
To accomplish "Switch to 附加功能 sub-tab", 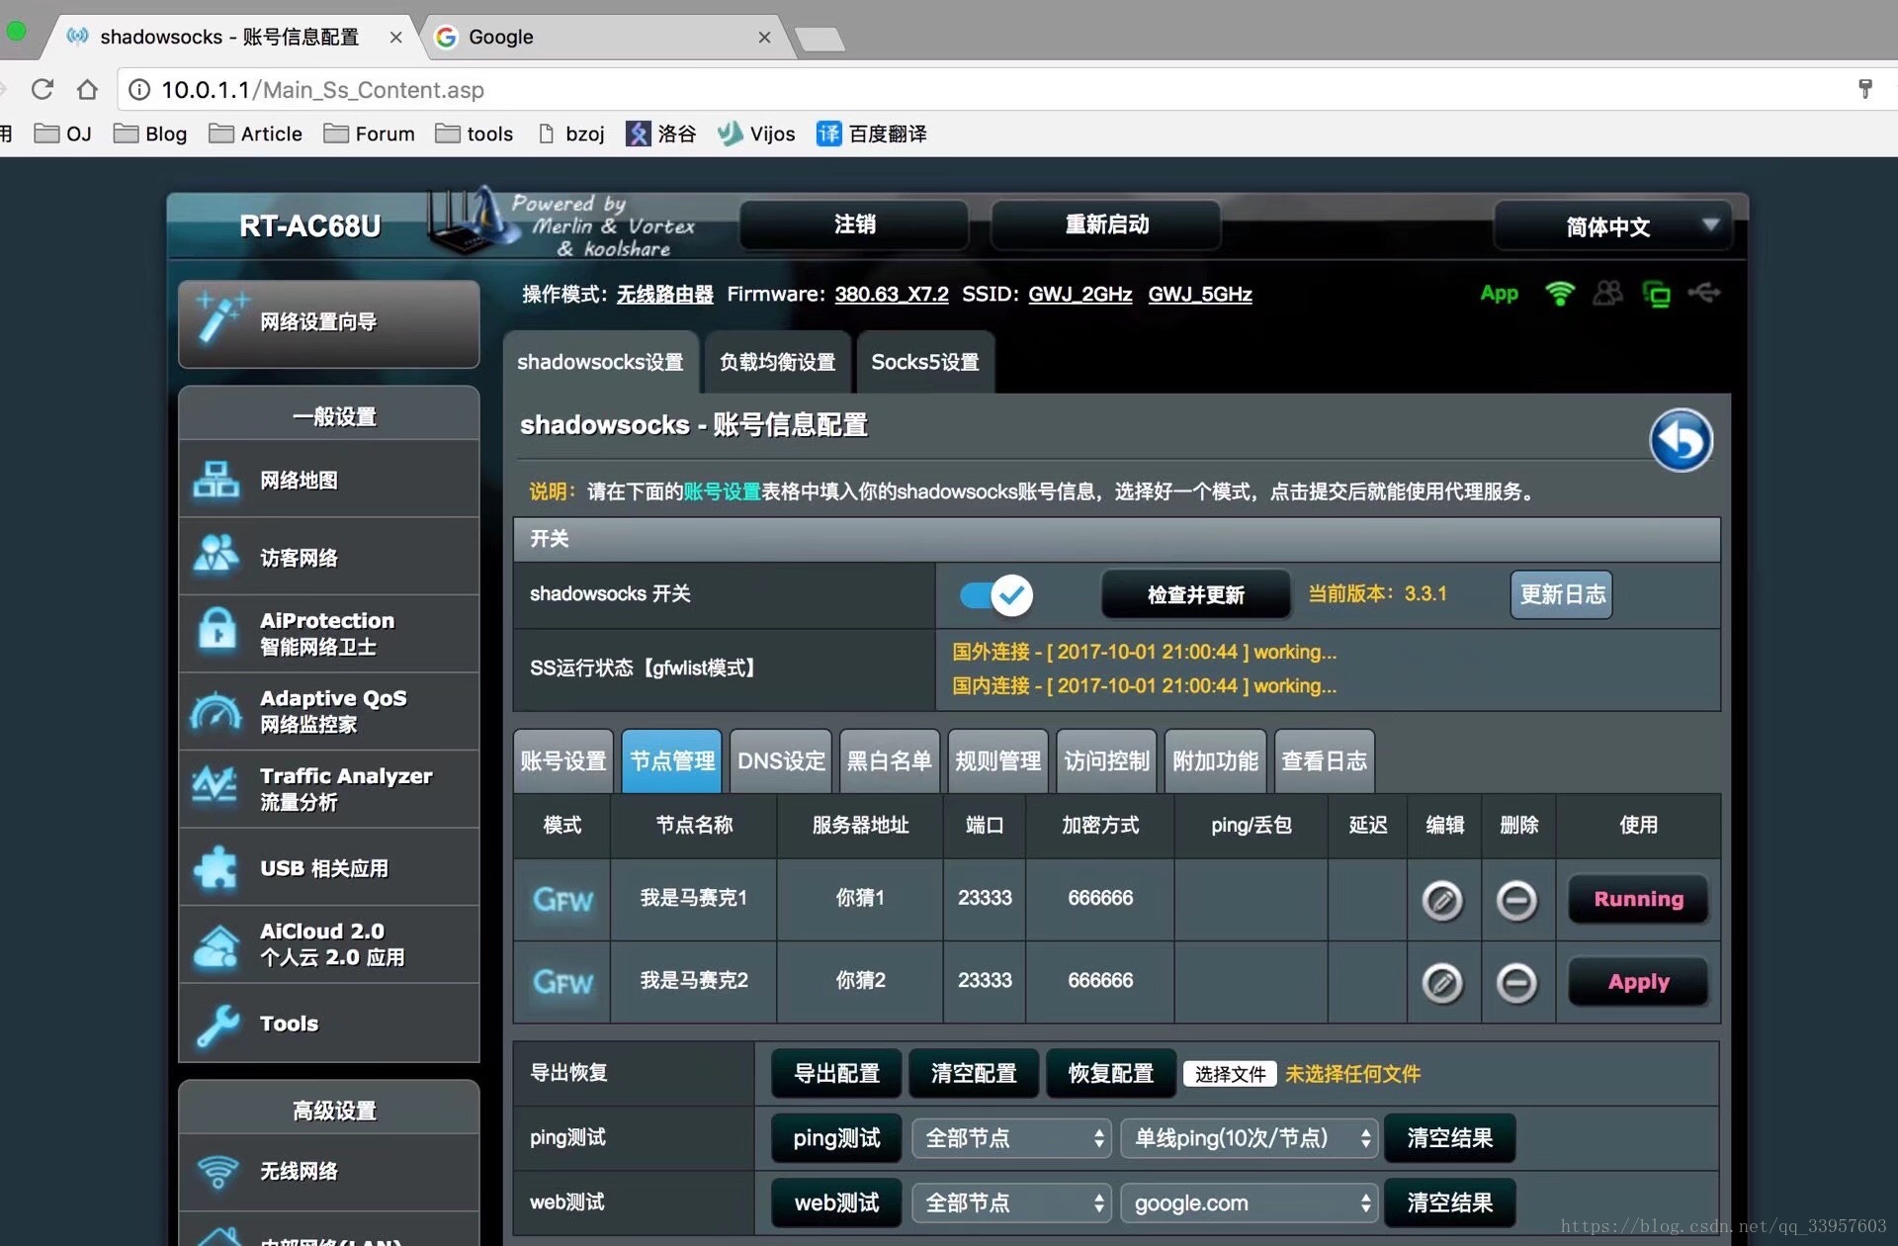I will coord(1216,760).
